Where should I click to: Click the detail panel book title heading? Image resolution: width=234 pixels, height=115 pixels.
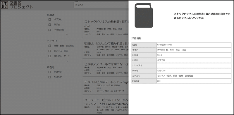tap(202, 16)
